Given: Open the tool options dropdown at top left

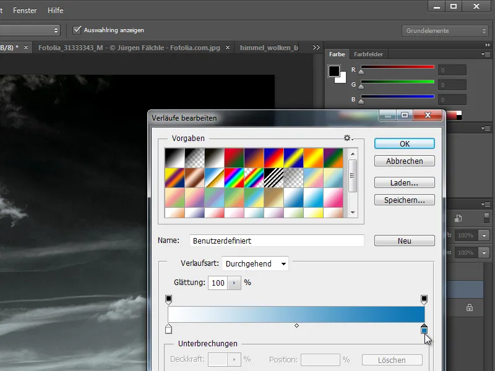Looking at the screenshot, I should click(30, 30).
